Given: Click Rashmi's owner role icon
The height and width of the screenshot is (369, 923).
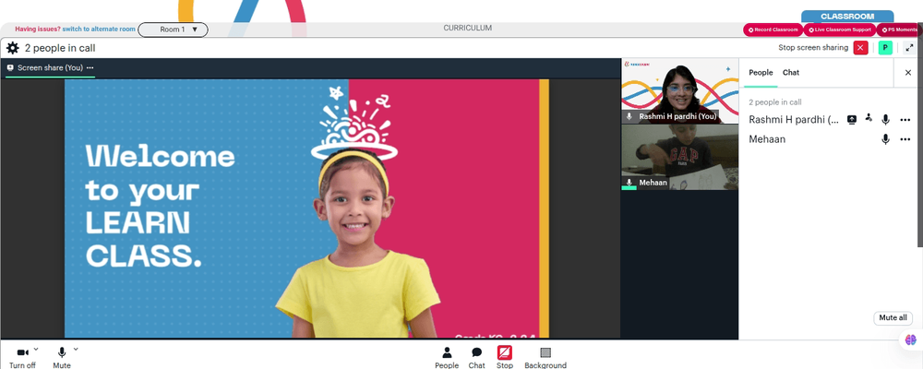Looking at the screenshot, I should 869,118.
